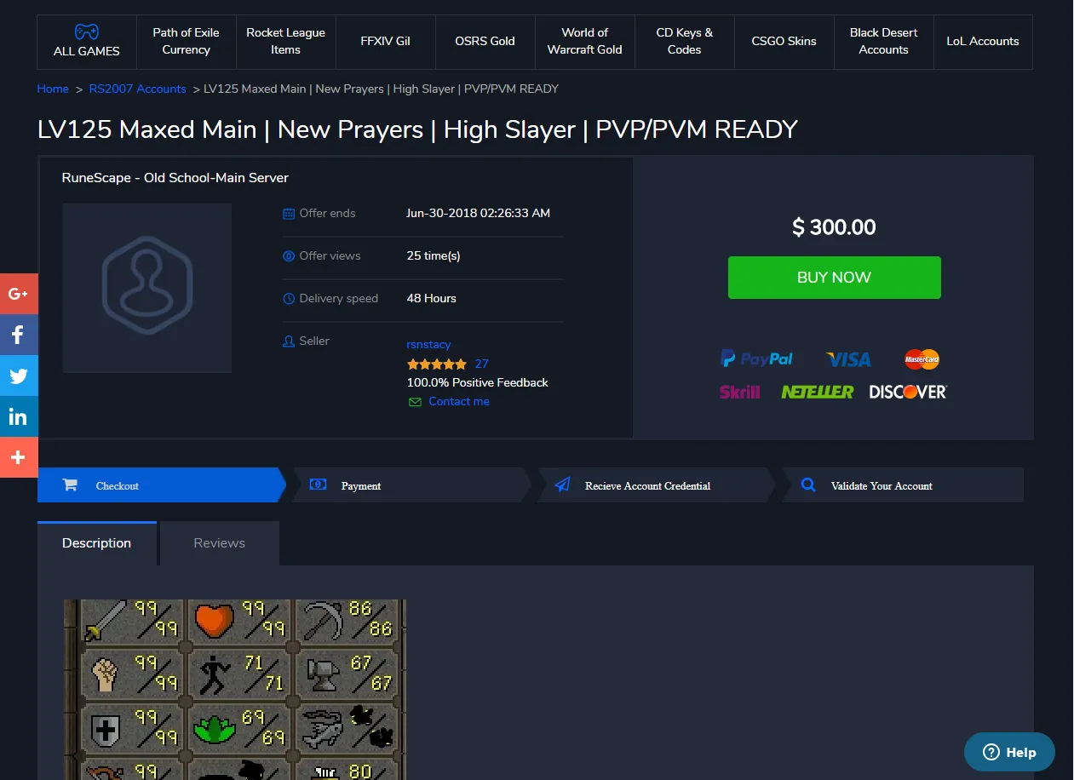The height and width of the screenshot is (780, 1074).
Task: Go to Home breadcrumb link
Action: tap(53, 89)
